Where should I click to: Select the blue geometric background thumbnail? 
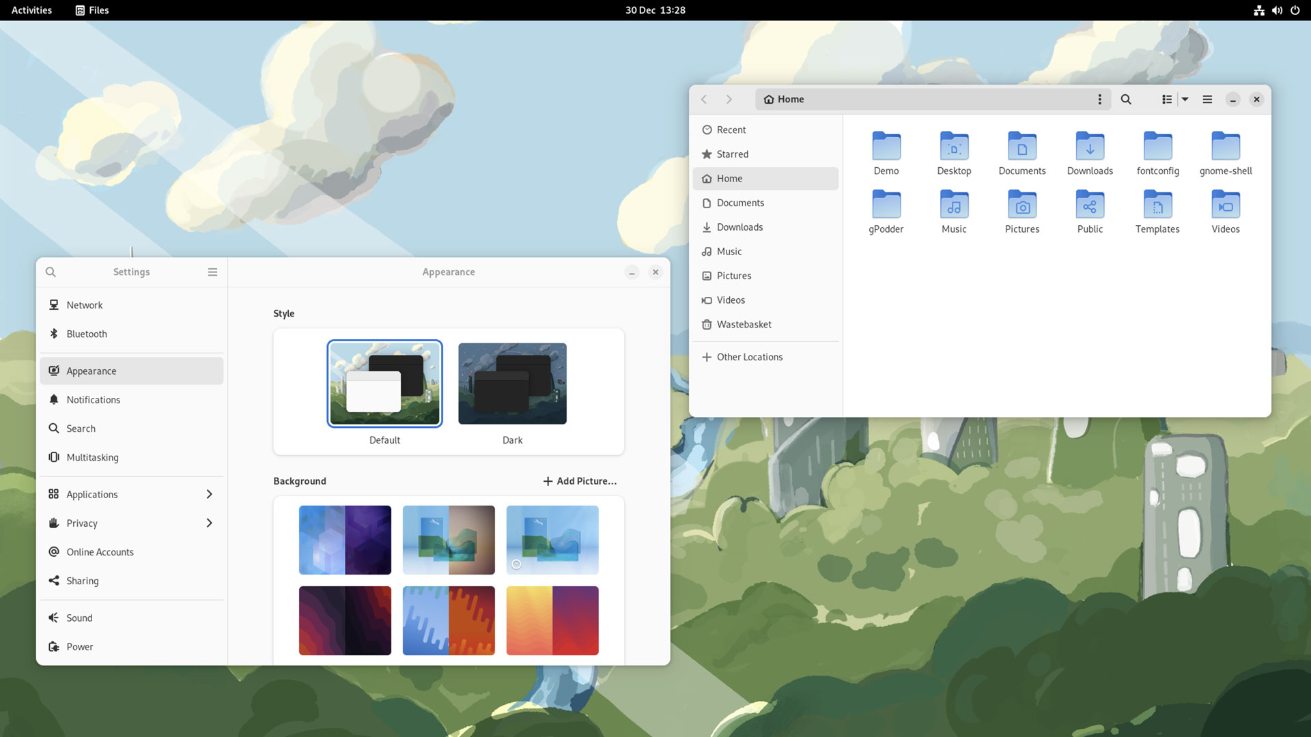345,540
